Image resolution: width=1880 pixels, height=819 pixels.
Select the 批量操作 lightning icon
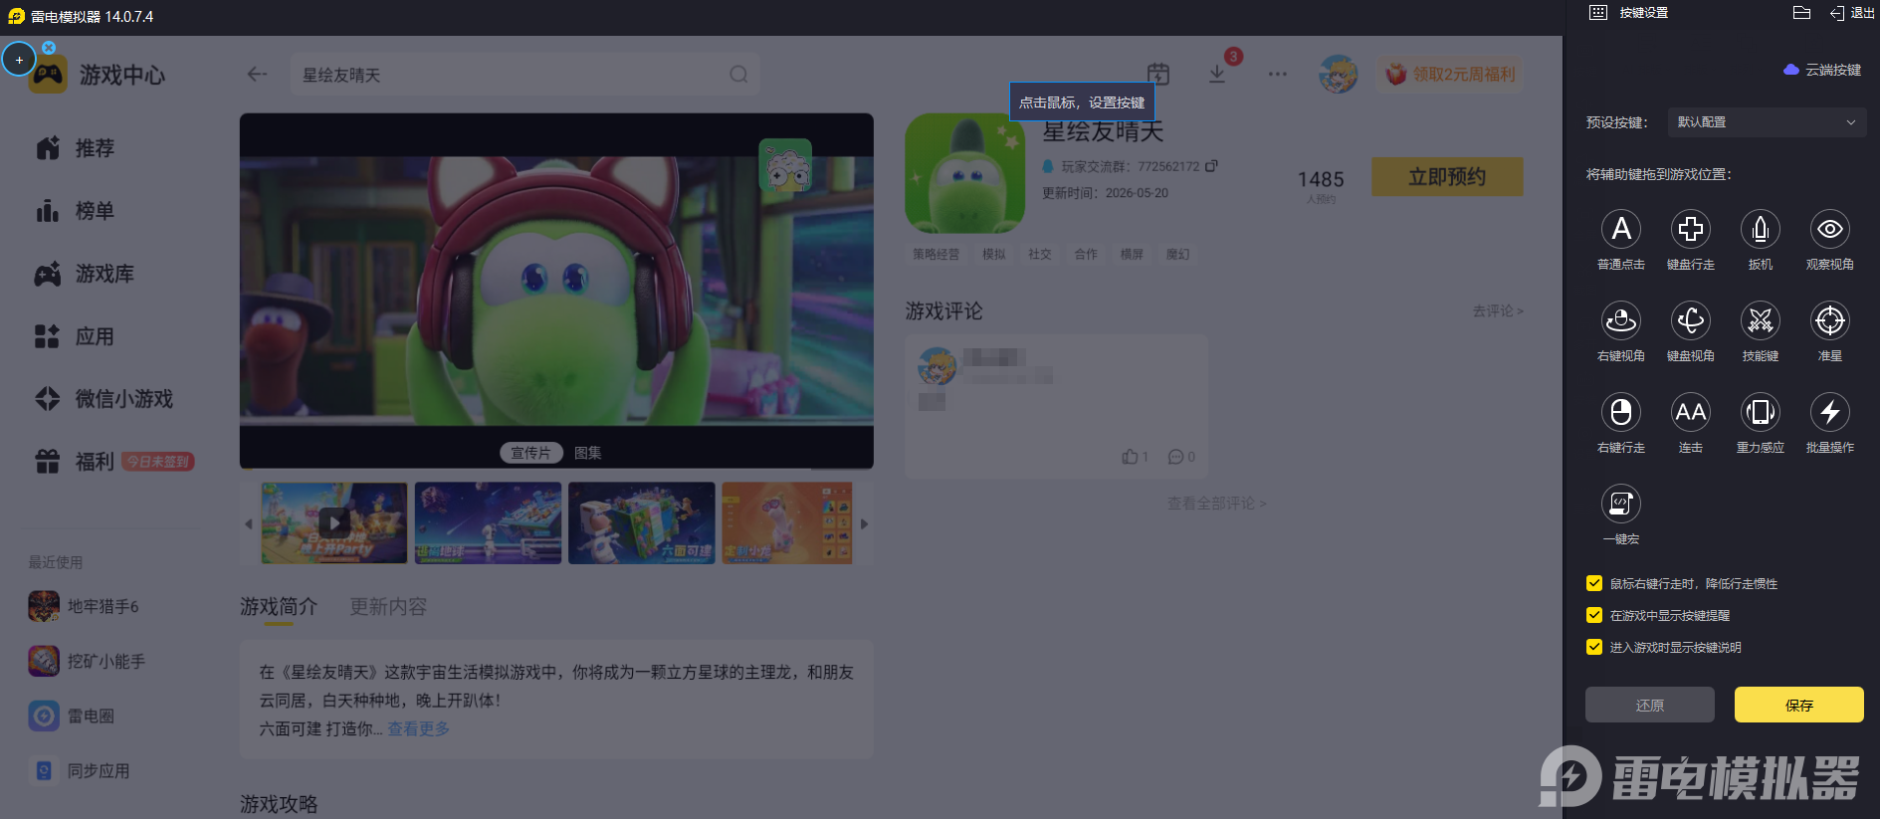click(x=1830, y=412)
